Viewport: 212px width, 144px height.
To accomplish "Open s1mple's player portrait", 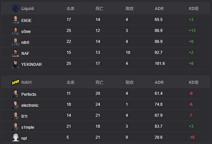I will pyautogui.click(x=15, y=127).
